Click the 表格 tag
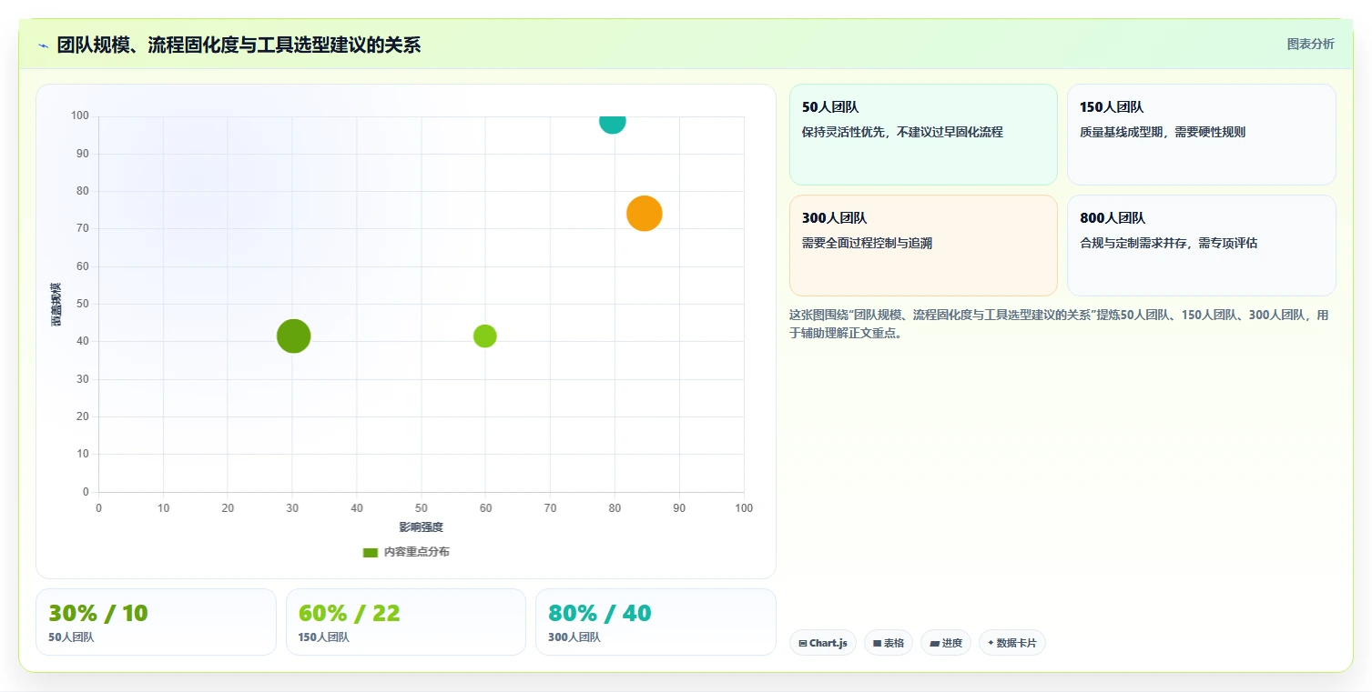This screenshot has height=692, width=1372. [889, 643]
